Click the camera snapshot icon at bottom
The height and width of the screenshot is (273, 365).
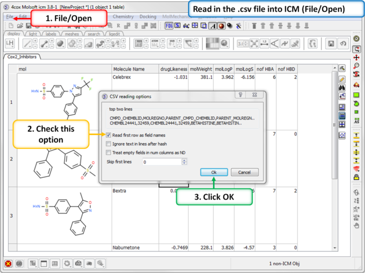pos(78,264)
